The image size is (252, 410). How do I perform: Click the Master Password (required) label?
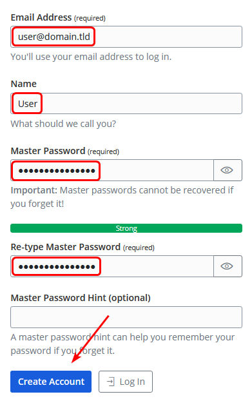[65, 151]
